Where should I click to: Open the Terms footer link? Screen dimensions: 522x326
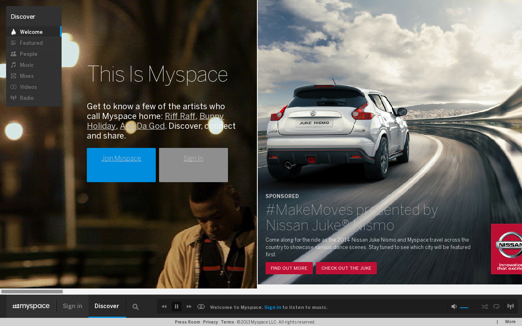[x=228, y=322]
